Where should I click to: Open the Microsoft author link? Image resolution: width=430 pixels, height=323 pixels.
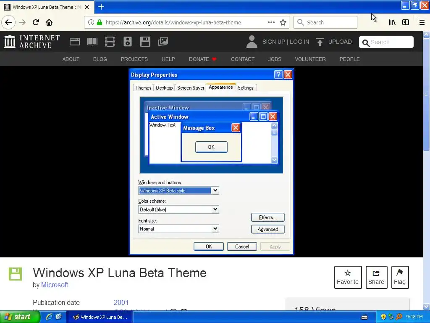click(x=55, y=285)
